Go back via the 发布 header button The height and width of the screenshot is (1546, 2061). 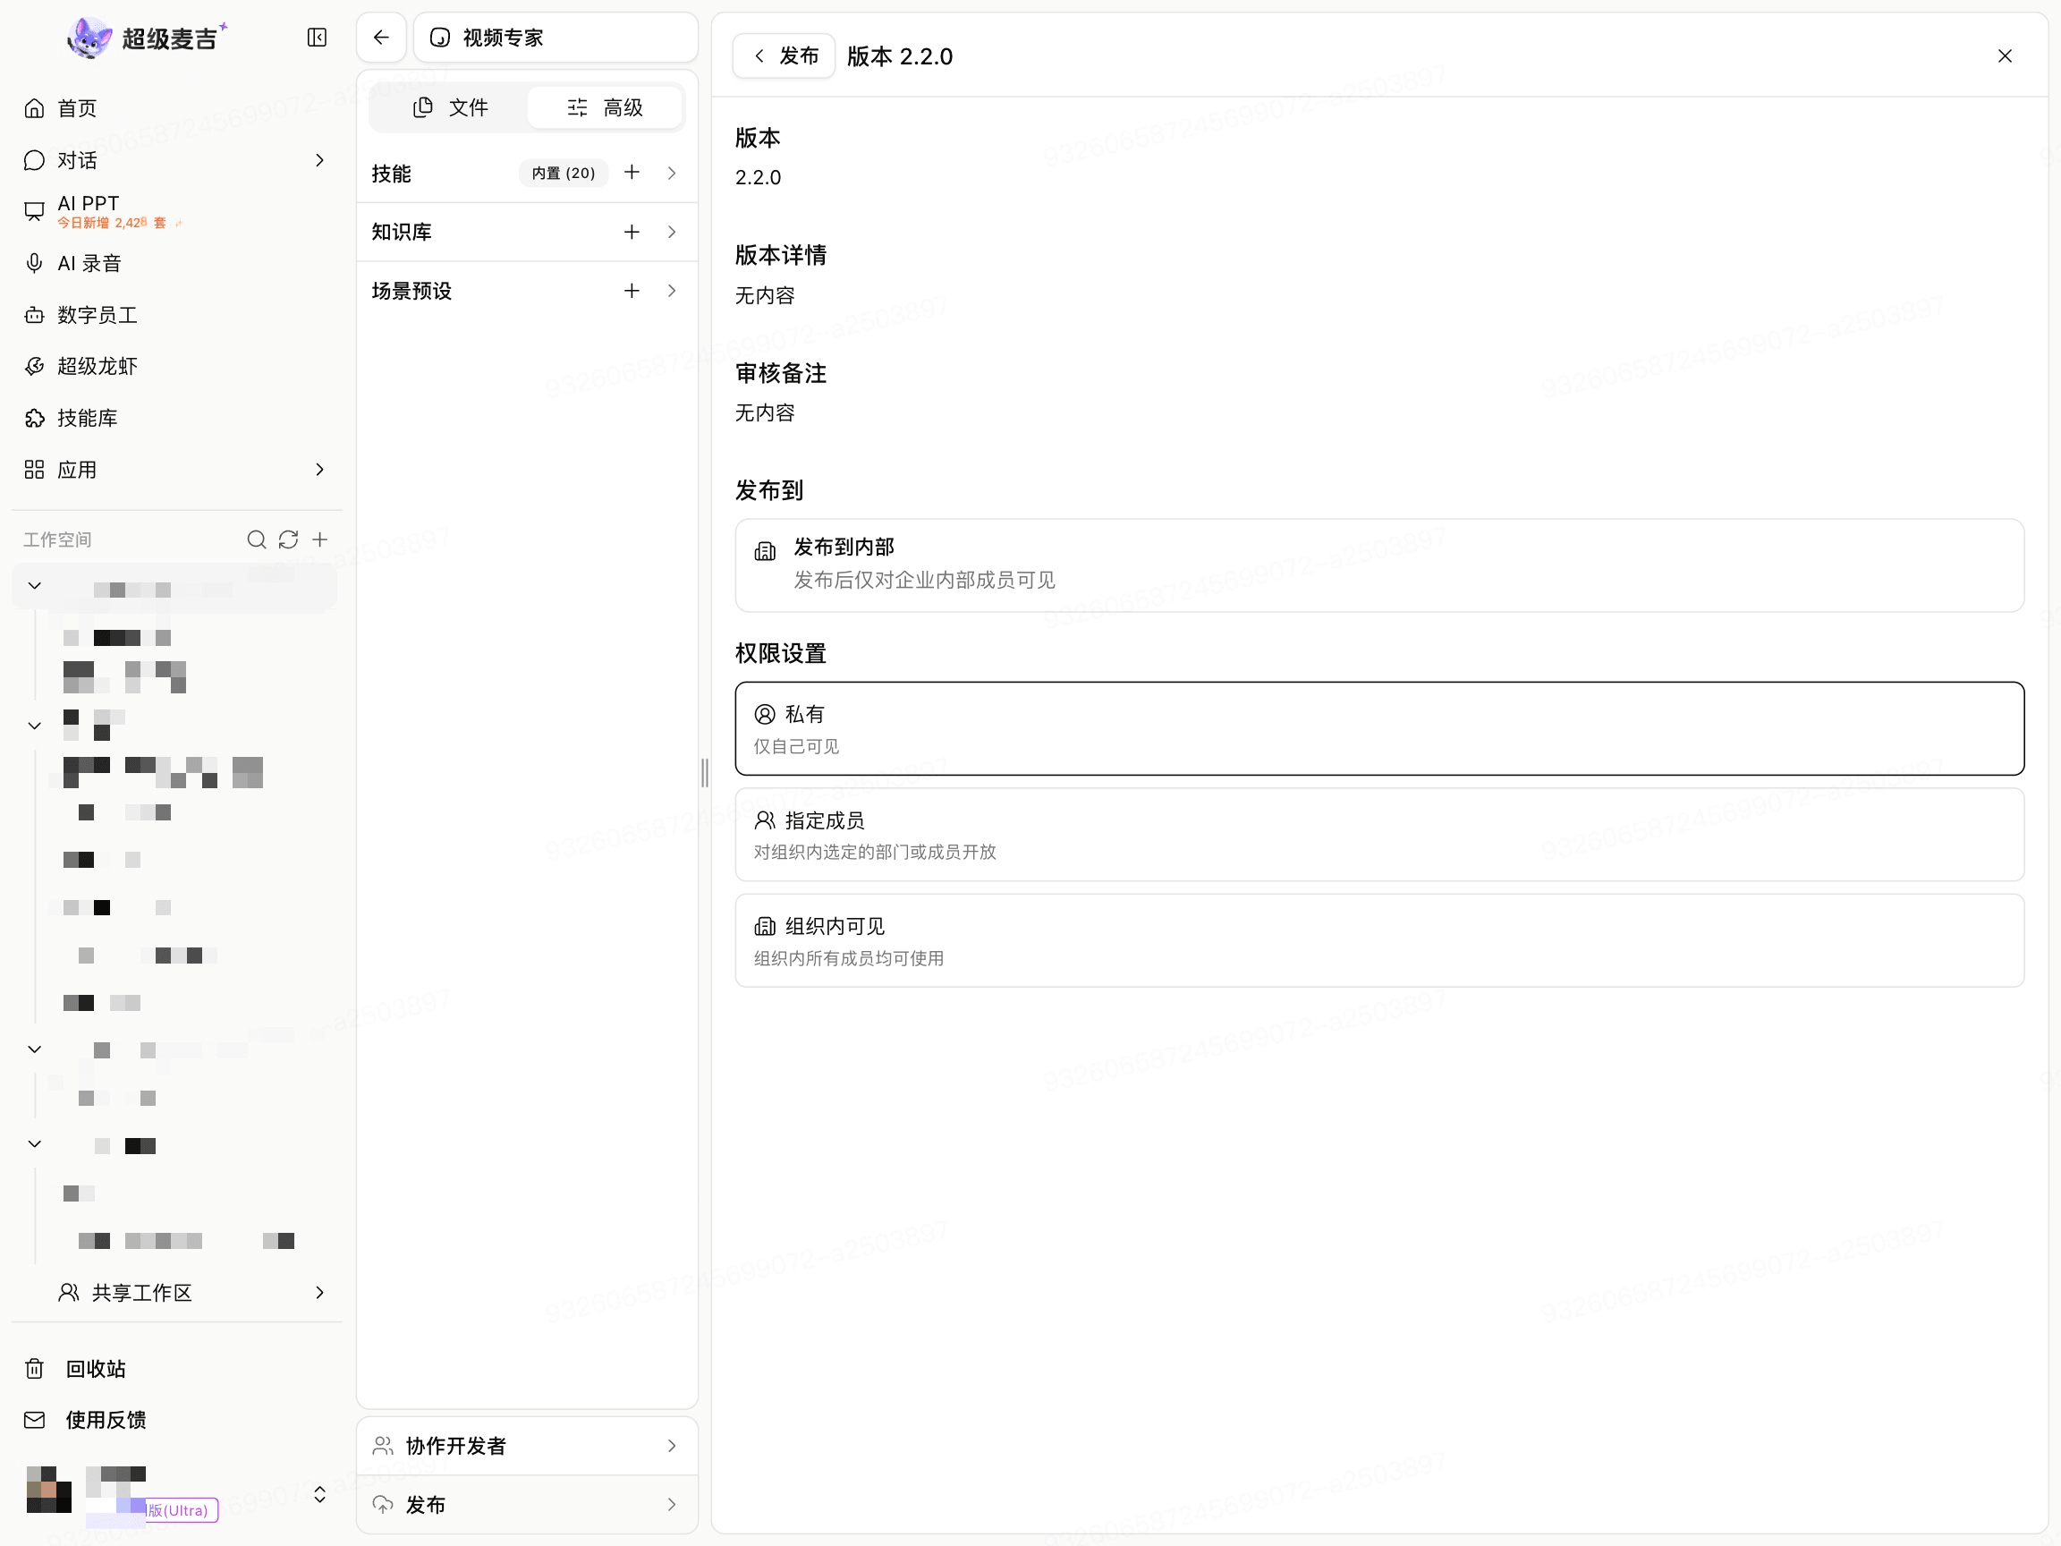tap(784, 55)
